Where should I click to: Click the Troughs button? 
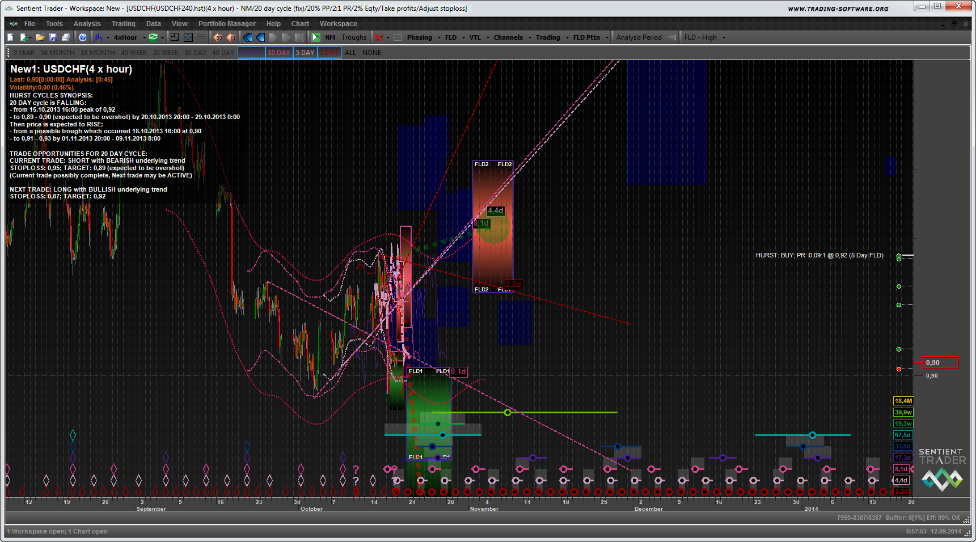[354, 37]
